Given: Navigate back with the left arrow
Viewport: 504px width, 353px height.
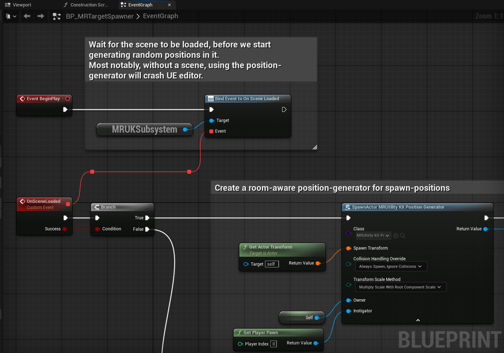Looking at the screenshot, I should [27, 16].
